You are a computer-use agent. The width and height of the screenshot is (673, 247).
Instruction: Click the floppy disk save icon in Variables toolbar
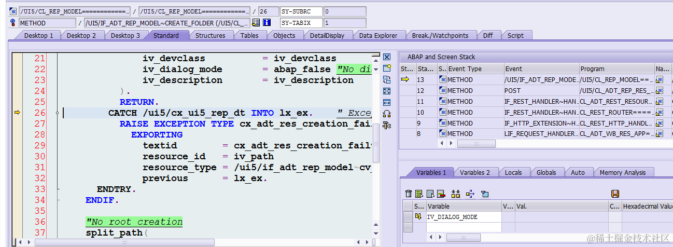pyautogui.click(x=615, y=194)
